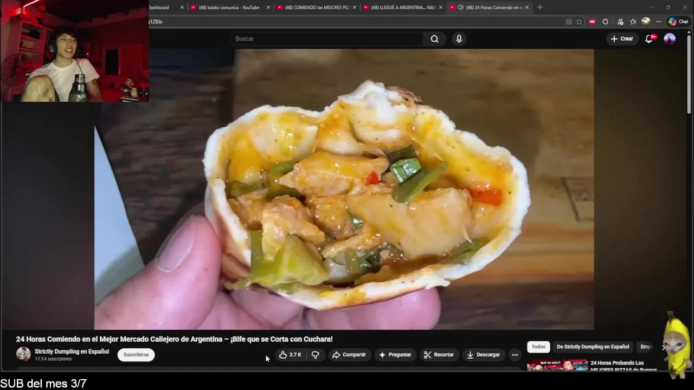Dislike the video with thumbs down

pos(315,355)
